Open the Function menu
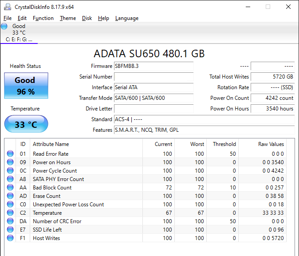 click(43, 18)
